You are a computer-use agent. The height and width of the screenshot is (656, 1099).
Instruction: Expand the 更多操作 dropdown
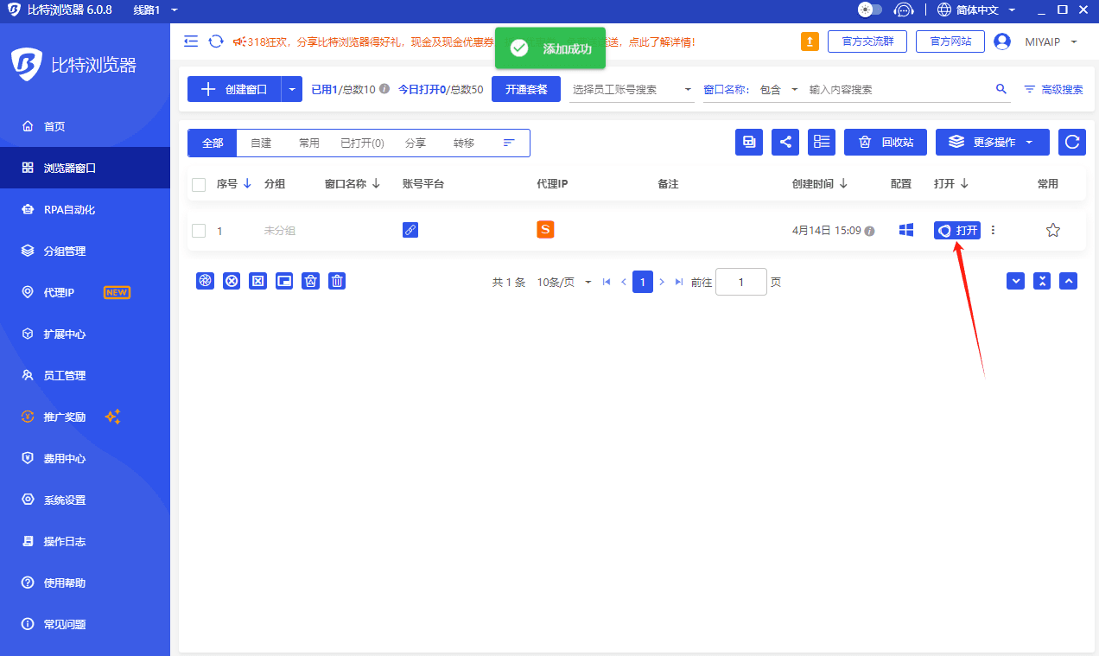point(992,143)
